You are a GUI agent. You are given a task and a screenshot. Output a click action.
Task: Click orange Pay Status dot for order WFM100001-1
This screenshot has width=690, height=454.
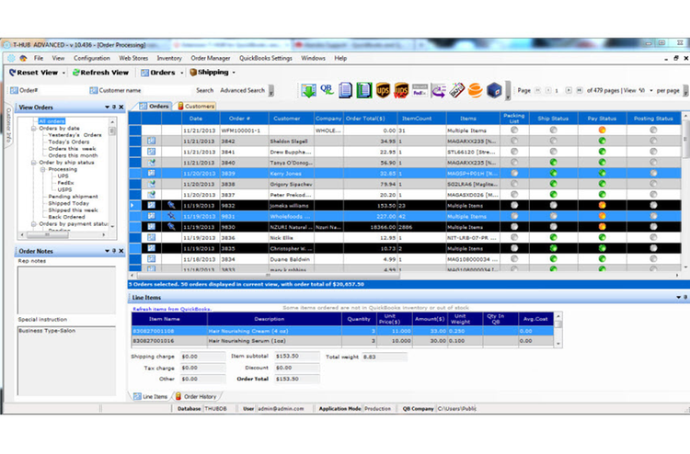click(602, 131)
